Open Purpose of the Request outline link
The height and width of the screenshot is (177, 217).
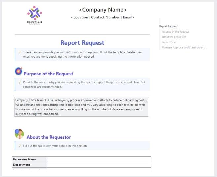coord(175,32)
